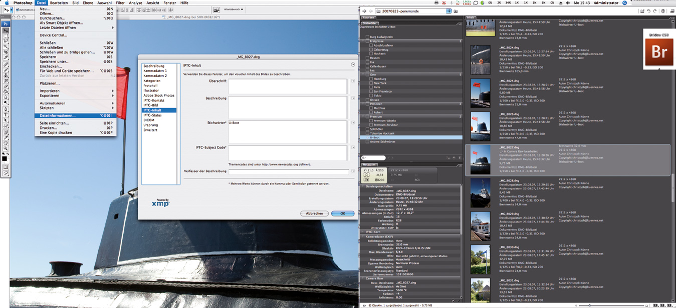Click into the Überschrift text field
676x308 pixels.
pyautogui.click(x=288, y=86)
